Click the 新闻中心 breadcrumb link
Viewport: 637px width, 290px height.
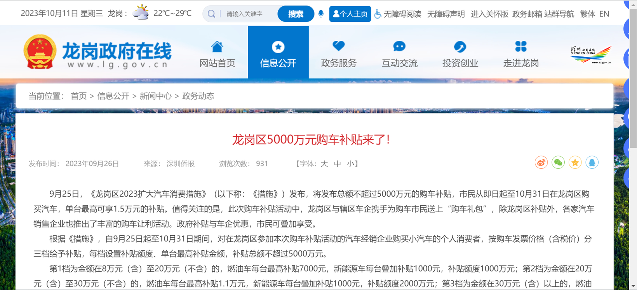tap(155, 96)
